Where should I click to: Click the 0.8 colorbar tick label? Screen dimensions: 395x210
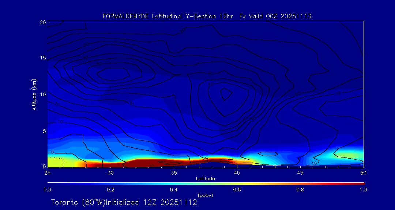click(300, 190)
